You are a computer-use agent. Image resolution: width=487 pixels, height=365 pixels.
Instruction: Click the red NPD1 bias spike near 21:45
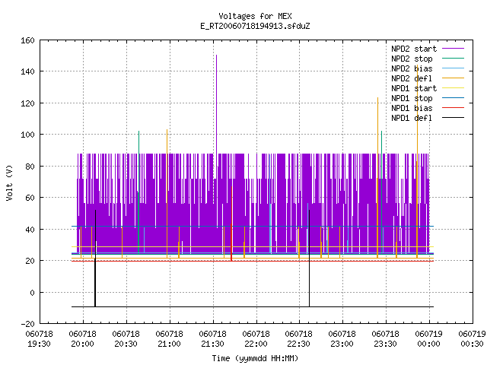point(231,224)
